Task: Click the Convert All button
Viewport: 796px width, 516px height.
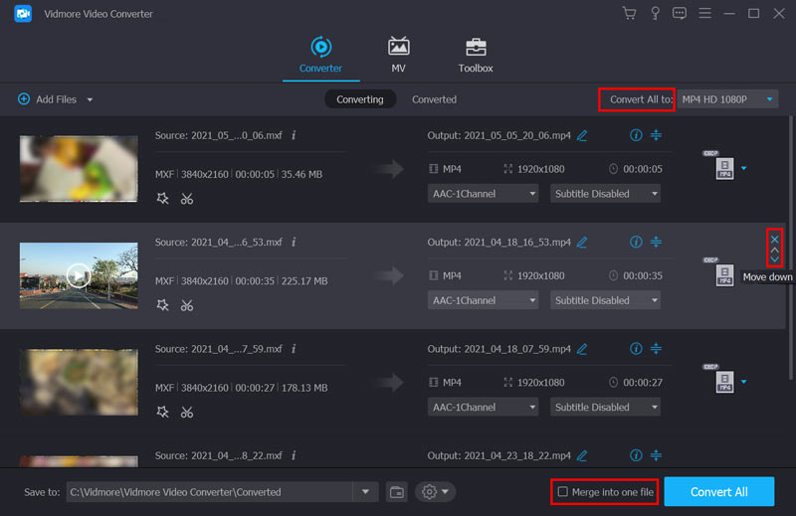Action: pyautogui.click(x=718, y=492)
